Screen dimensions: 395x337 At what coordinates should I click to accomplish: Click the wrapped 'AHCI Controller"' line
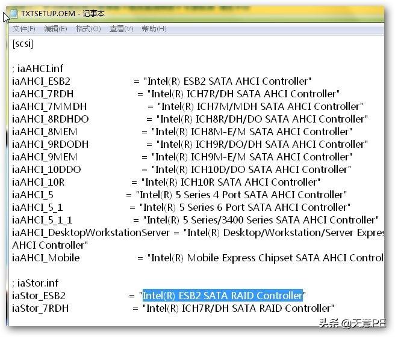click(x=50, y=245)
